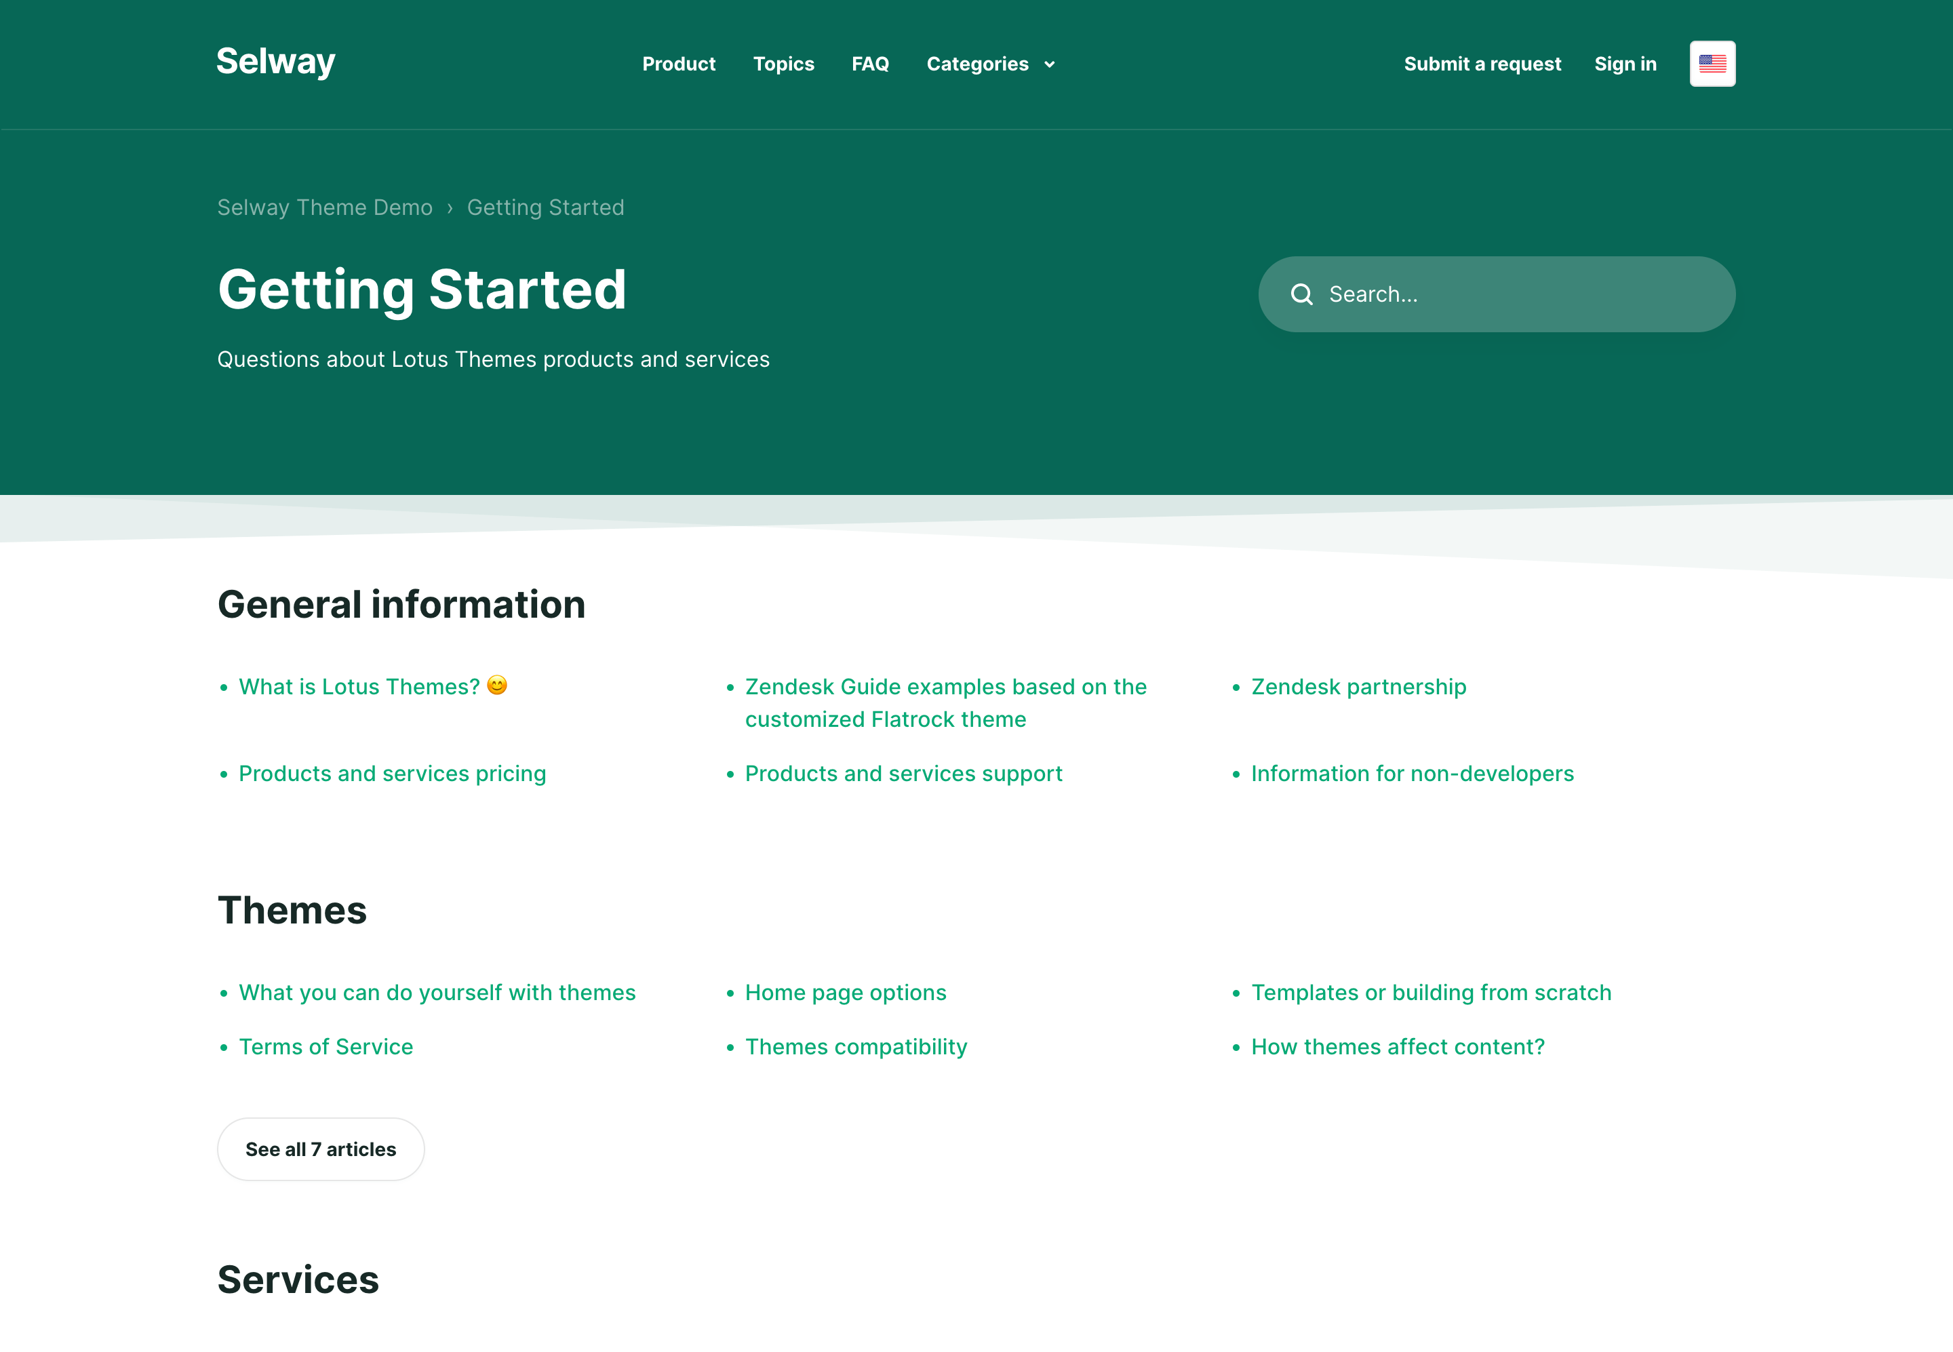Viewport: 1953px width, 1352px height.
Task: Open the Services section heading
Action: [x=298, y=1279]
